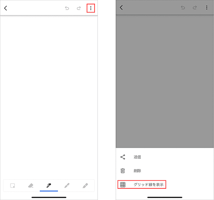Choose the eraser tool in bottom toolbar
This screenshot has height=200, width=214.
(31, 186)
